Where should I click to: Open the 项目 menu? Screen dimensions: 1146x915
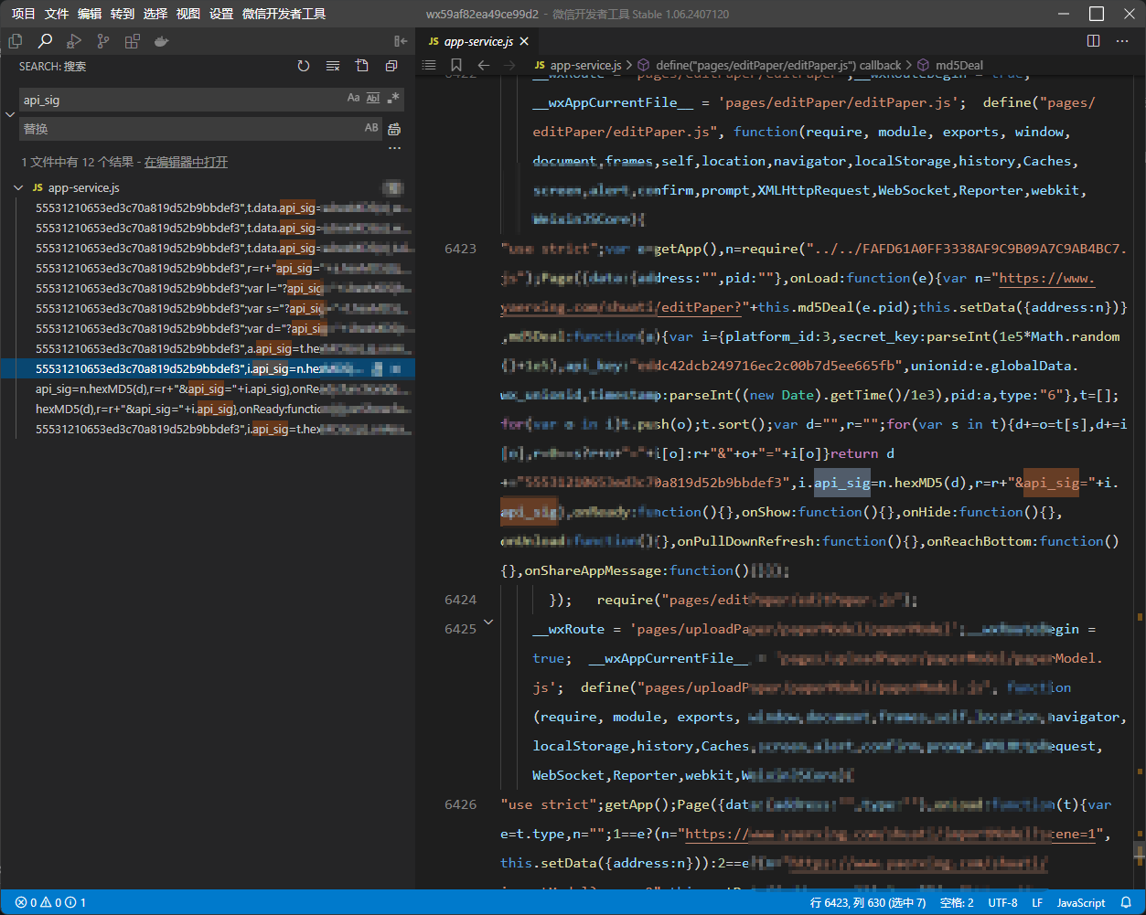click(24, 14)
